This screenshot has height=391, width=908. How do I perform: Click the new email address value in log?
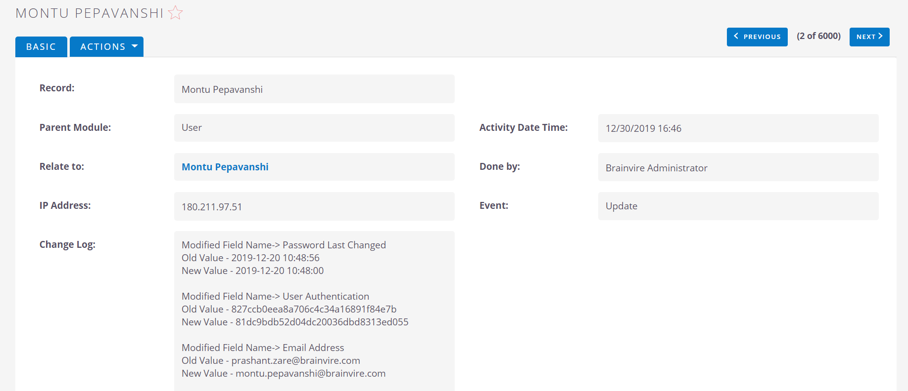pos(311,373)
